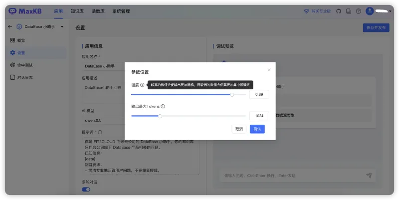Click the DataEase application hexagon icon
The image size is (399, 200).
[19, 26]
